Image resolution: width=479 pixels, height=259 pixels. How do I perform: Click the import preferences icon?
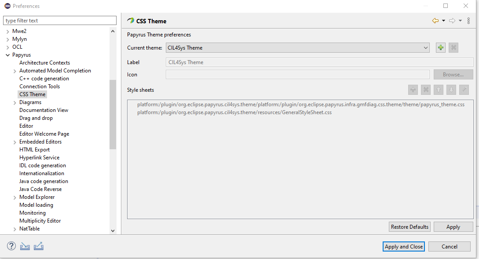(x=25, y=246)
